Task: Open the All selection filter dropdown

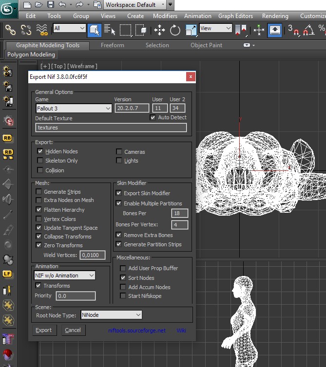Action: pyautogui.click(x=69, y=28)
